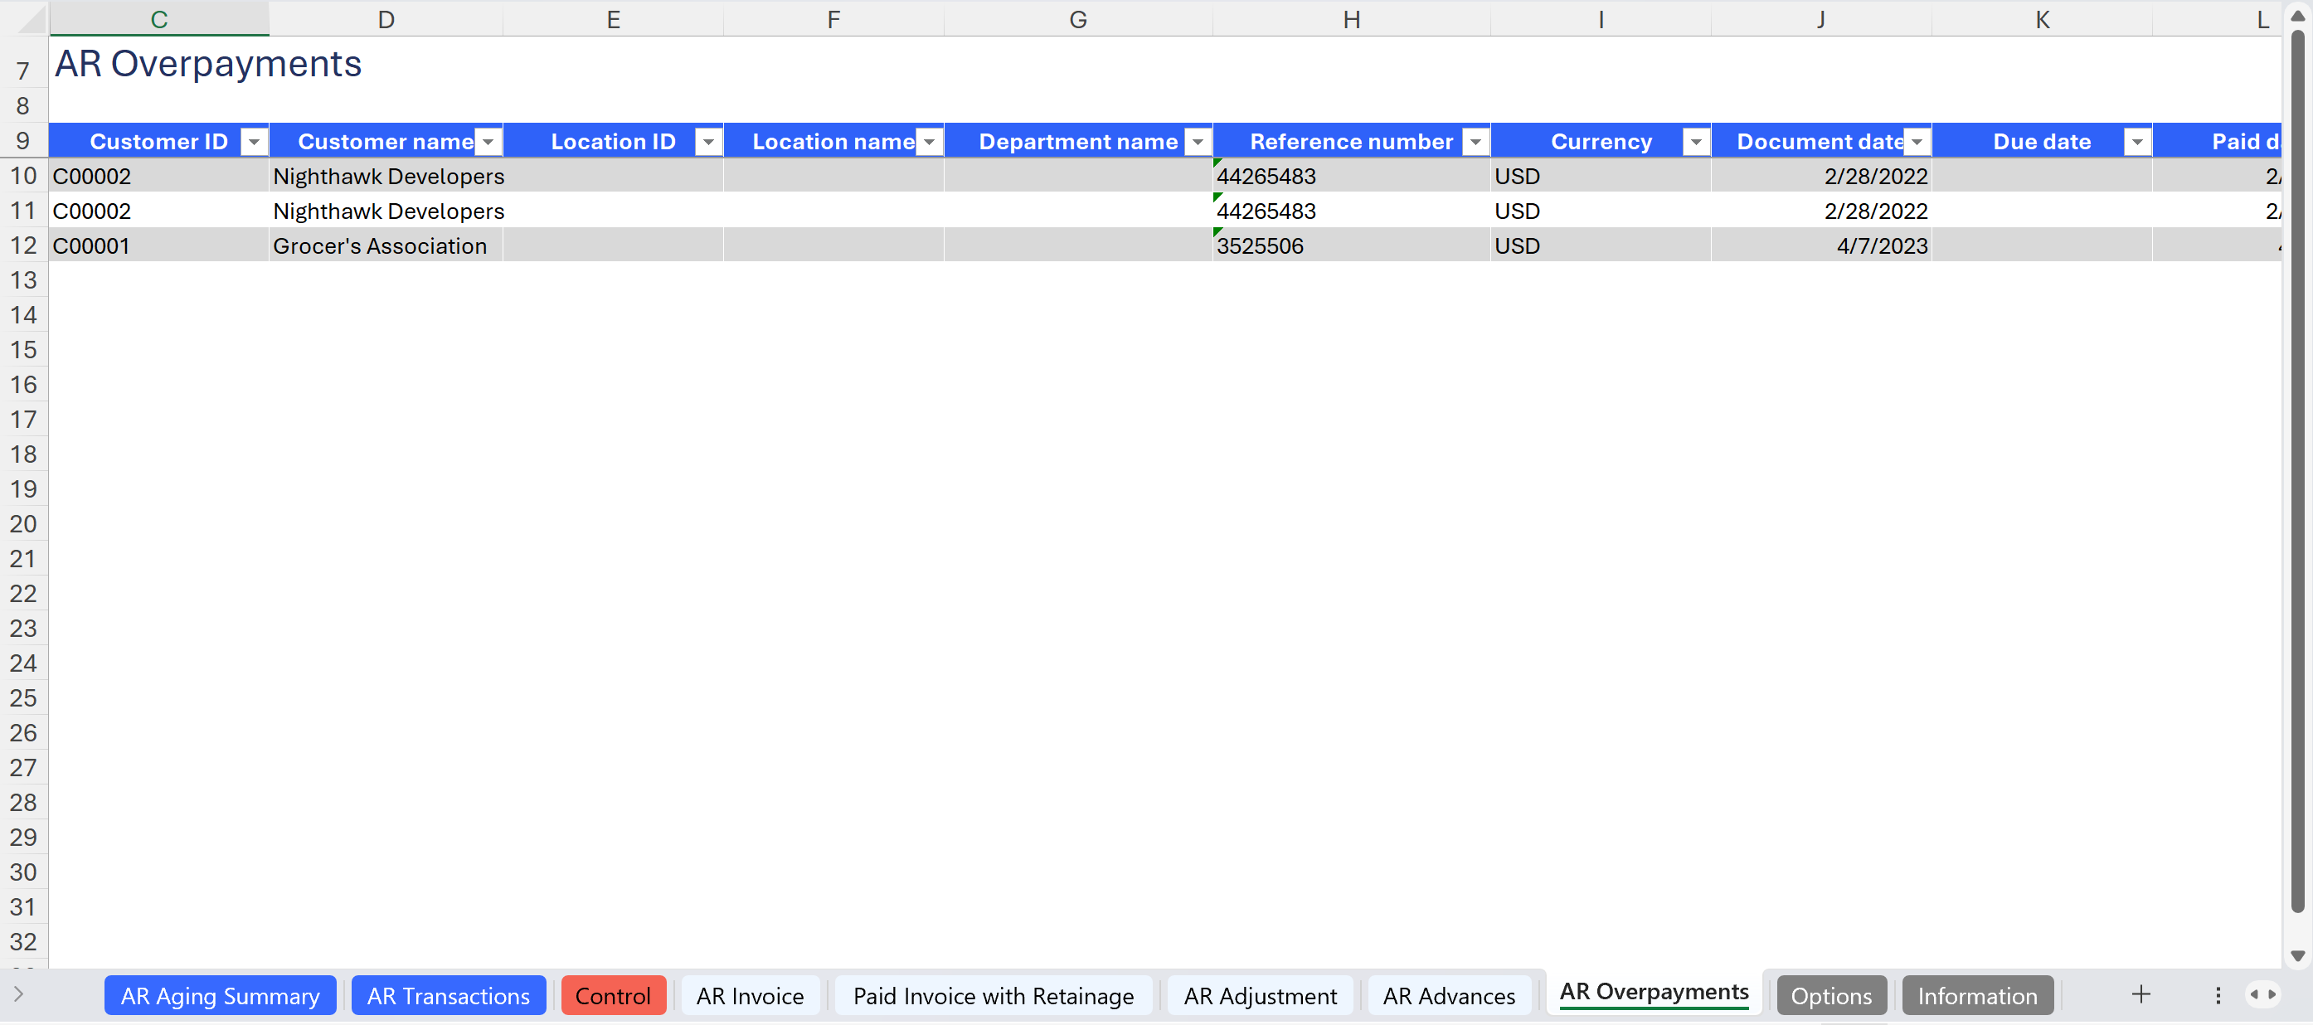Select cell with Grocer's Association
2313x1025 pixels.
click(x=381, y=245)
